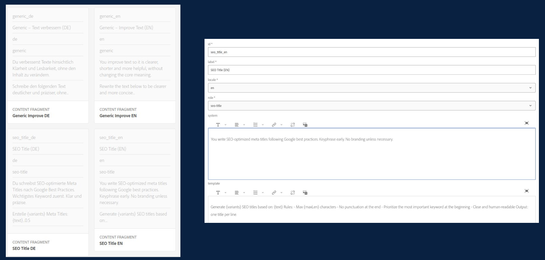545x260 pixels.
Task: Click 'generic_en' text on second card
Action: click(x=110, y=16)
